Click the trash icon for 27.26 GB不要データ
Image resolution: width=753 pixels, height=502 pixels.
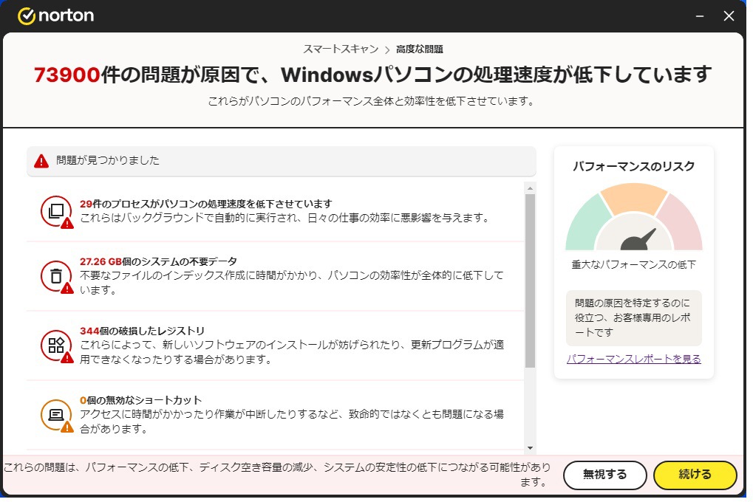(x=57, y=276)
